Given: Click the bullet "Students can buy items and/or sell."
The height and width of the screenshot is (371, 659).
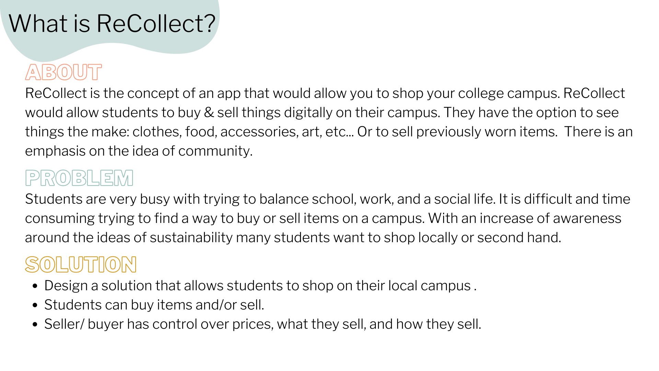Looking at the screenshot, I should [154, 305].
